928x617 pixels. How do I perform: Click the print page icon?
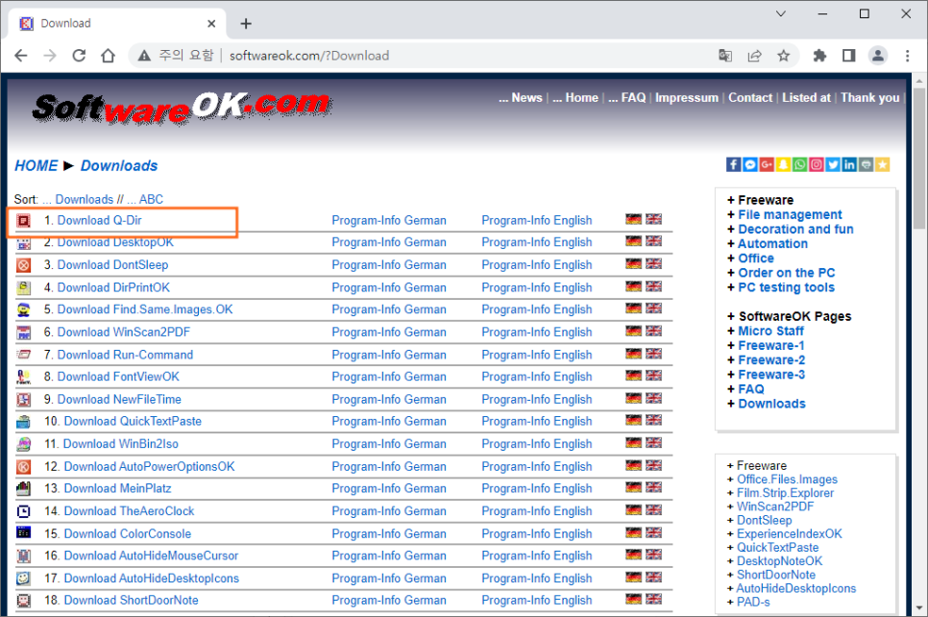[x=866, y=164]
